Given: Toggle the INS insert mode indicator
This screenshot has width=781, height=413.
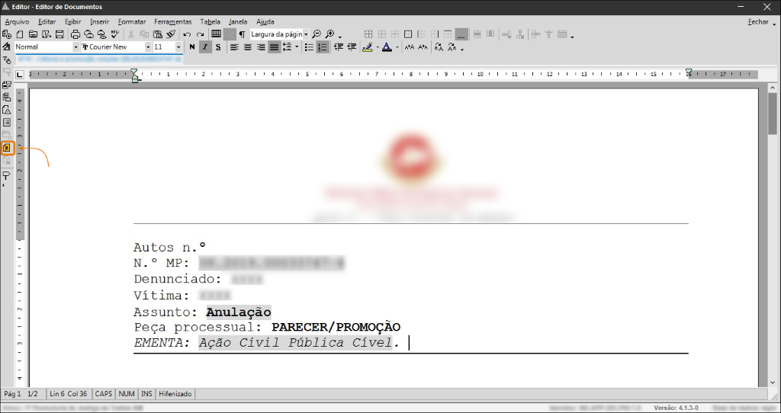Looking at the screenshot, I should pyautogui.click(x=146, y=394).
